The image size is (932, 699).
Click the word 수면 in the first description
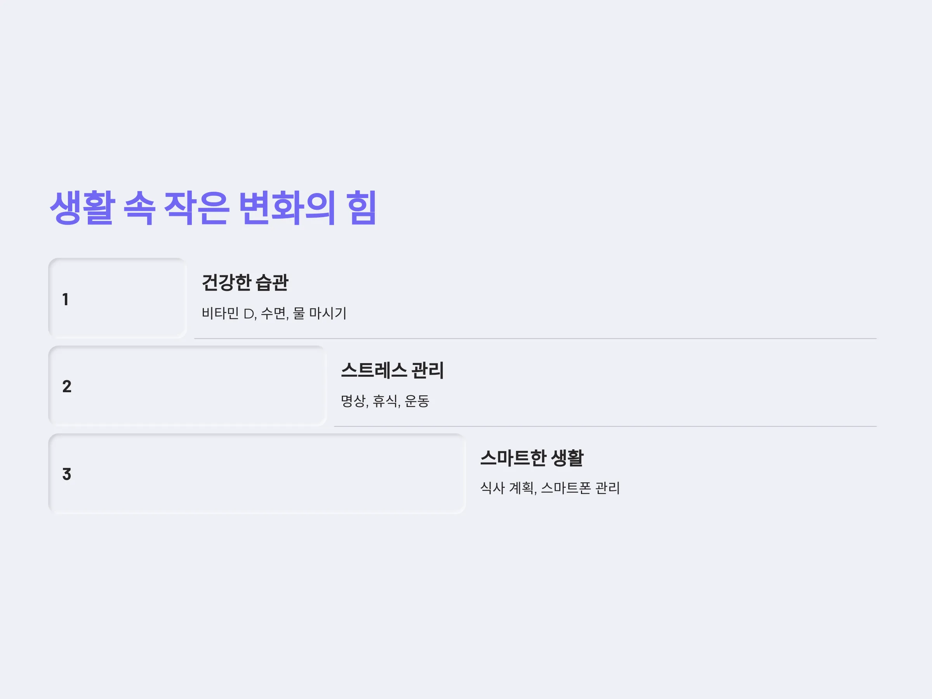click(274, 313)
